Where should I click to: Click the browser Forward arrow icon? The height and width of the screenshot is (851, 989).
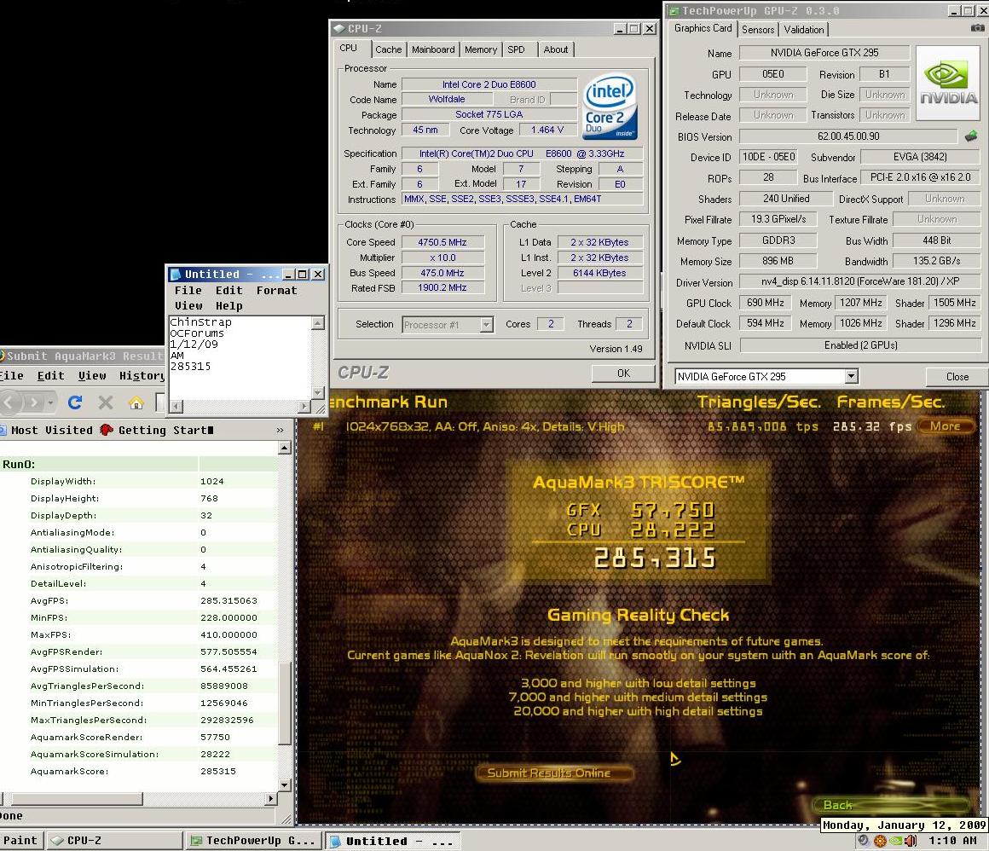(x=33, y=402)
